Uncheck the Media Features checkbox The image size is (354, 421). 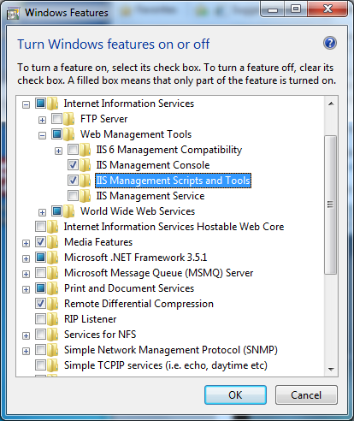pyautogui.click(x=40, y=241)
